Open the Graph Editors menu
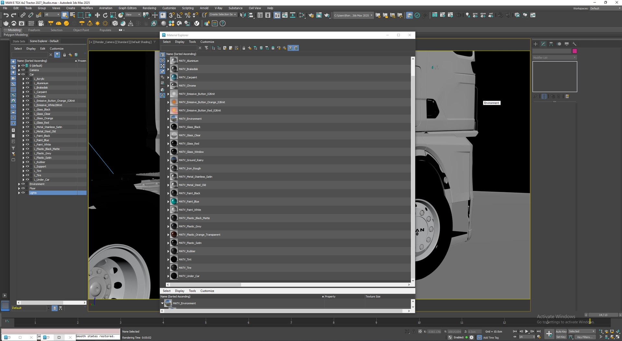622x341 pixels. click(x=127, y=8)
